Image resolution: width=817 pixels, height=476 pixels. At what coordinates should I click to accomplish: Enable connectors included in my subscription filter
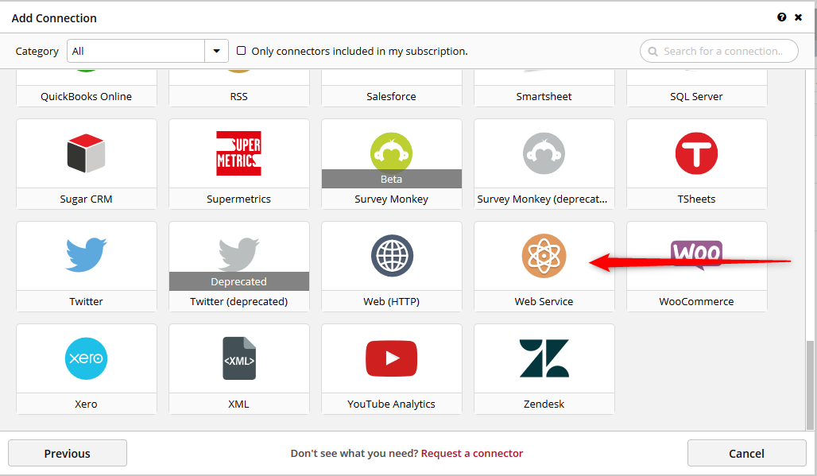coord(242,50)
